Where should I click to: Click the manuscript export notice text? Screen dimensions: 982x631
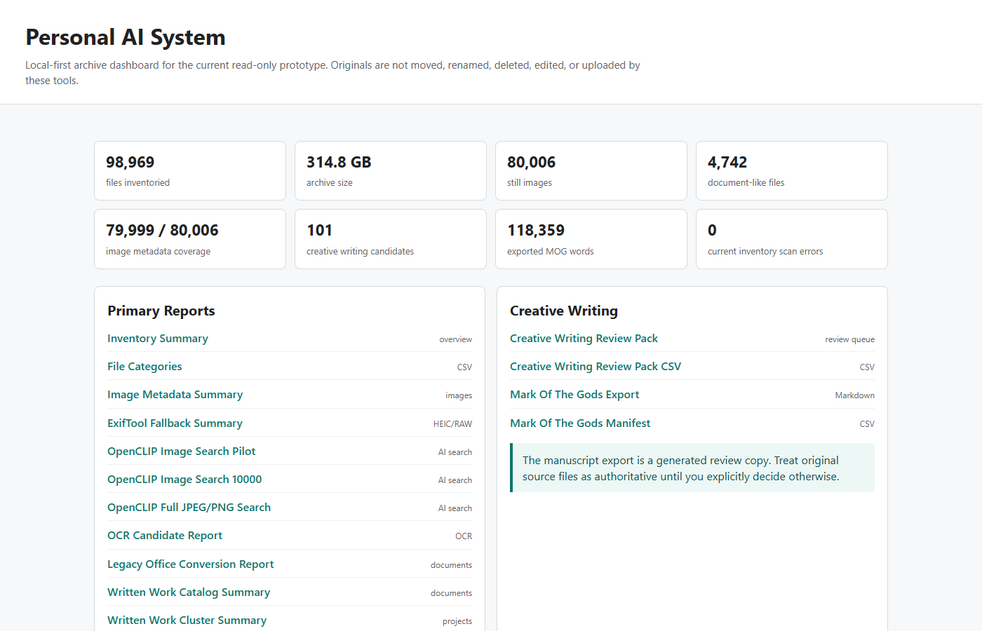pyautogui.click(x=680, y=468)
